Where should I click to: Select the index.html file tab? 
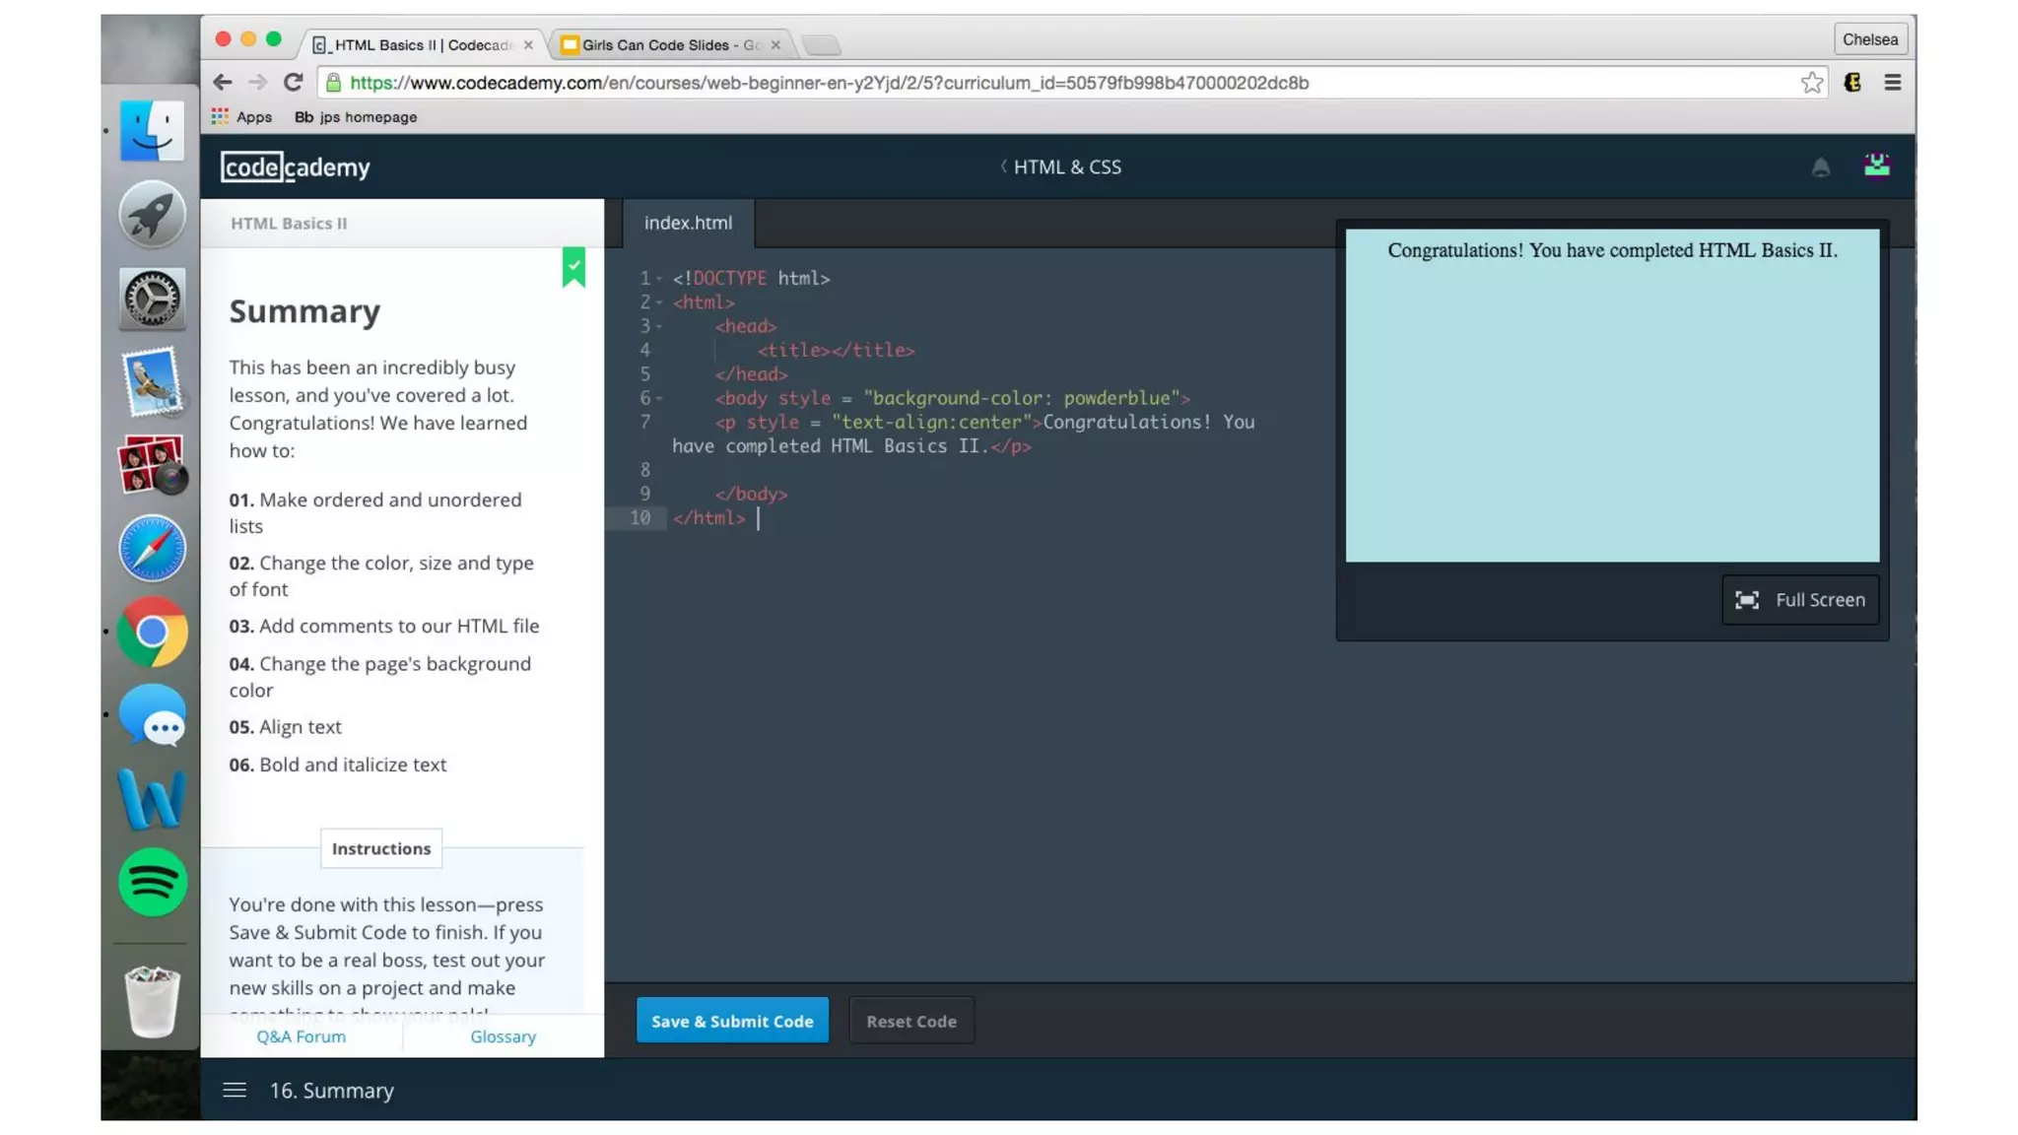[x=688, y=223]
